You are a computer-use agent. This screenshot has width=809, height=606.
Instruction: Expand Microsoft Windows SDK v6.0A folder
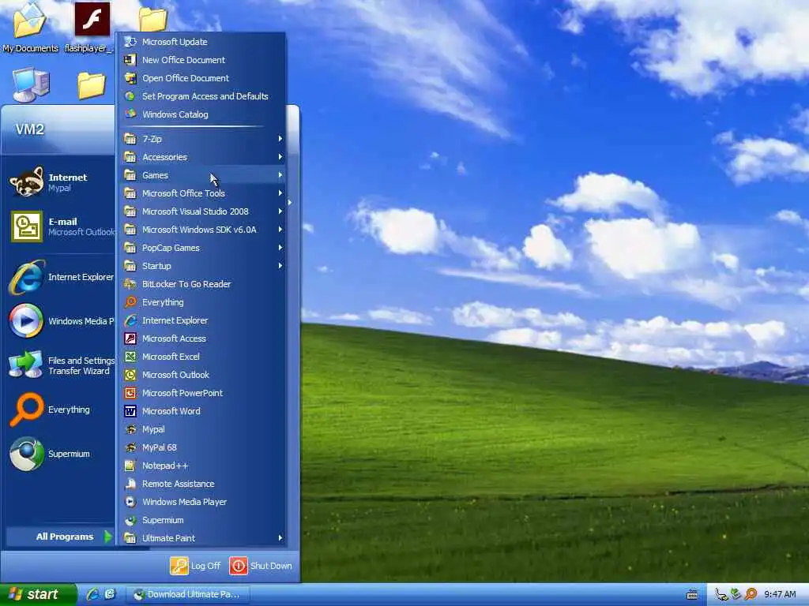[203, 230]
